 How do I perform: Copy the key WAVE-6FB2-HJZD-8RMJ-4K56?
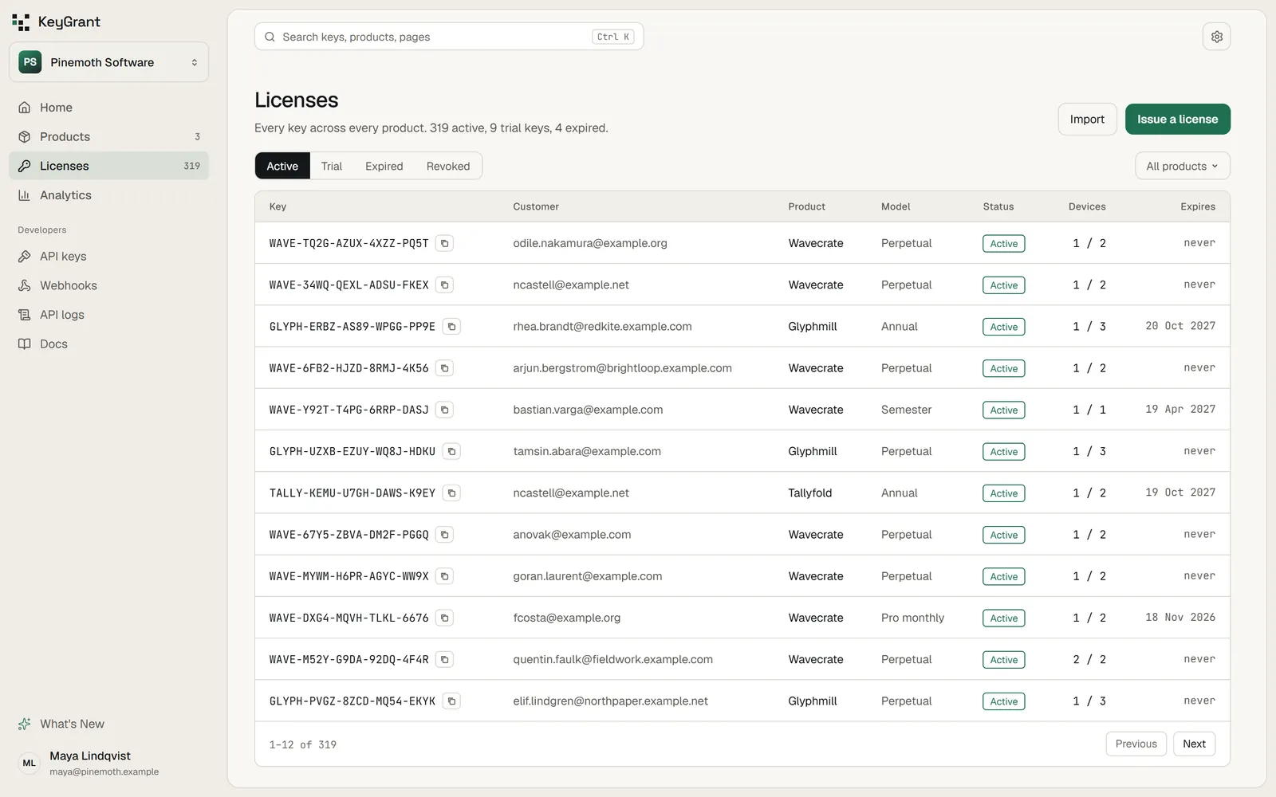pos(445,368)
